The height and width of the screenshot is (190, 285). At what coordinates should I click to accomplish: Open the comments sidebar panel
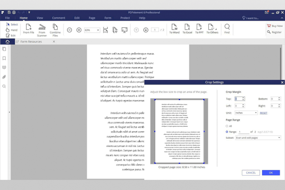(x=4, y=68)
